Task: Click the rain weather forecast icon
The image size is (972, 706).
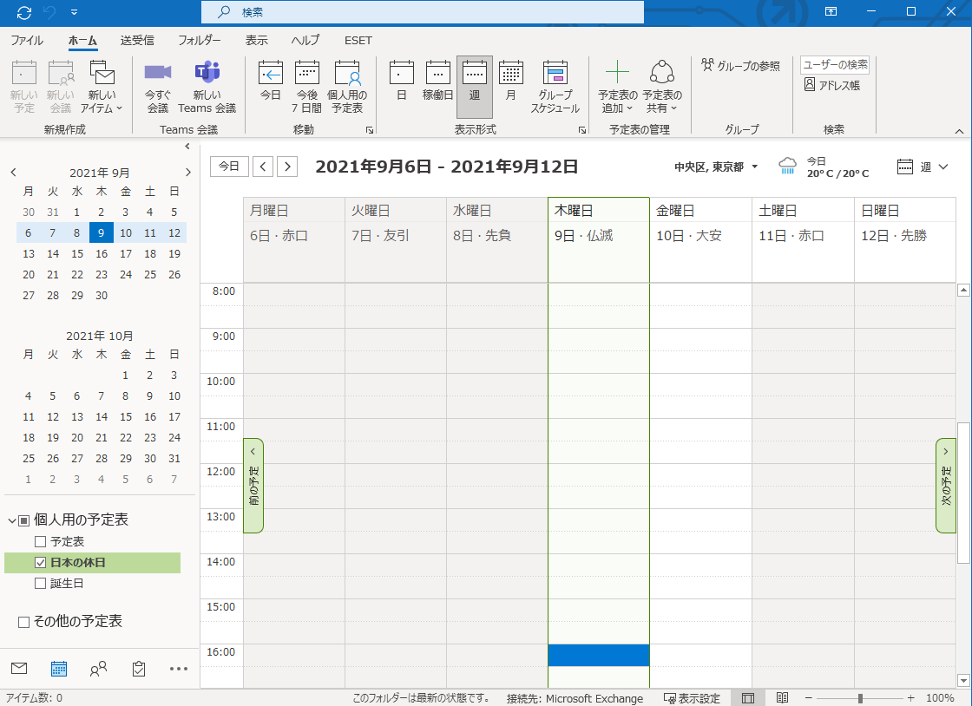Action: coord(787,166)
